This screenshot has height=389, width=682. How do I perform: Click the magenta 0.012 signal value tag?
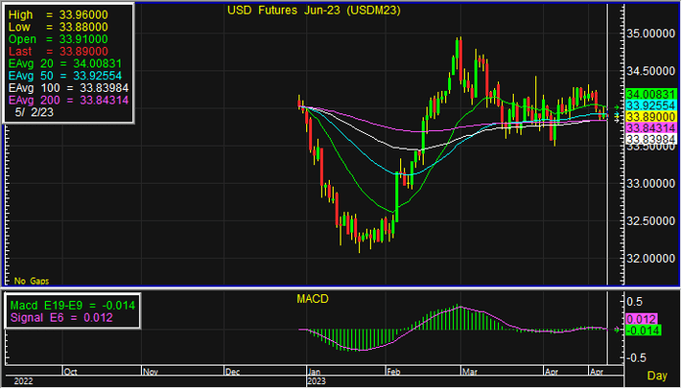click(642, 319)
